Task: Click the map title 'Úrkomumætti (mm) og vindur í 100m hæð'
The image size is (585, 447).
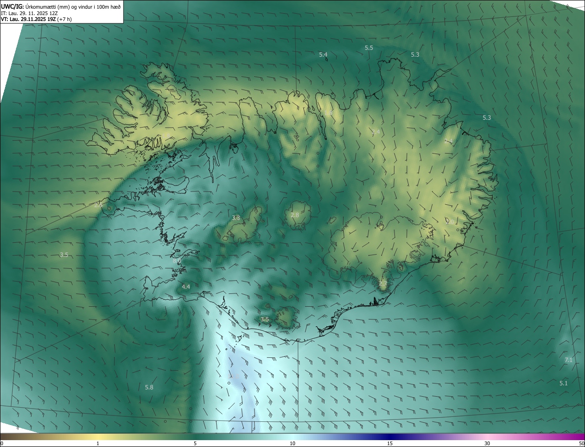Action: (x=72, y=6)
